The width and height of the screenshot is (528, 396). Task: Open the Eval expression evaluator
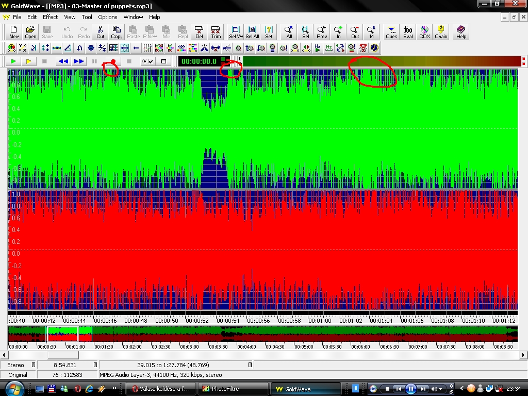click(x=408, y=32)
